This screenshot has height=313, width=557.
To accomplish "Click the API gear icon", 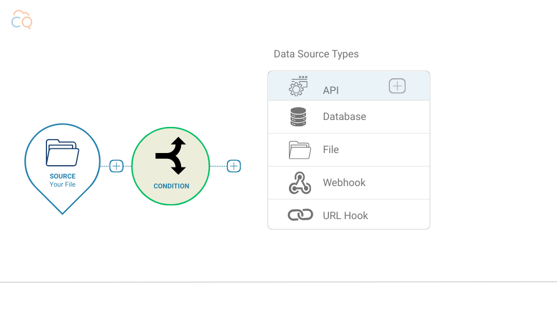I will coord(299,86).
